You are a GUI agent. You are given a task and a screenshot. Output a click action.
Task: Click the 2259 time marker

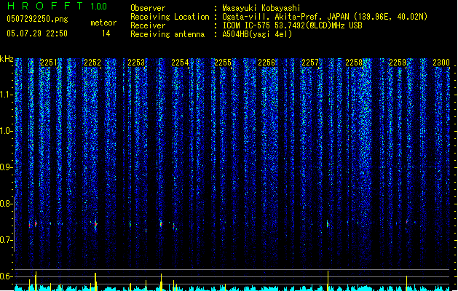click(x=398, y=63)
